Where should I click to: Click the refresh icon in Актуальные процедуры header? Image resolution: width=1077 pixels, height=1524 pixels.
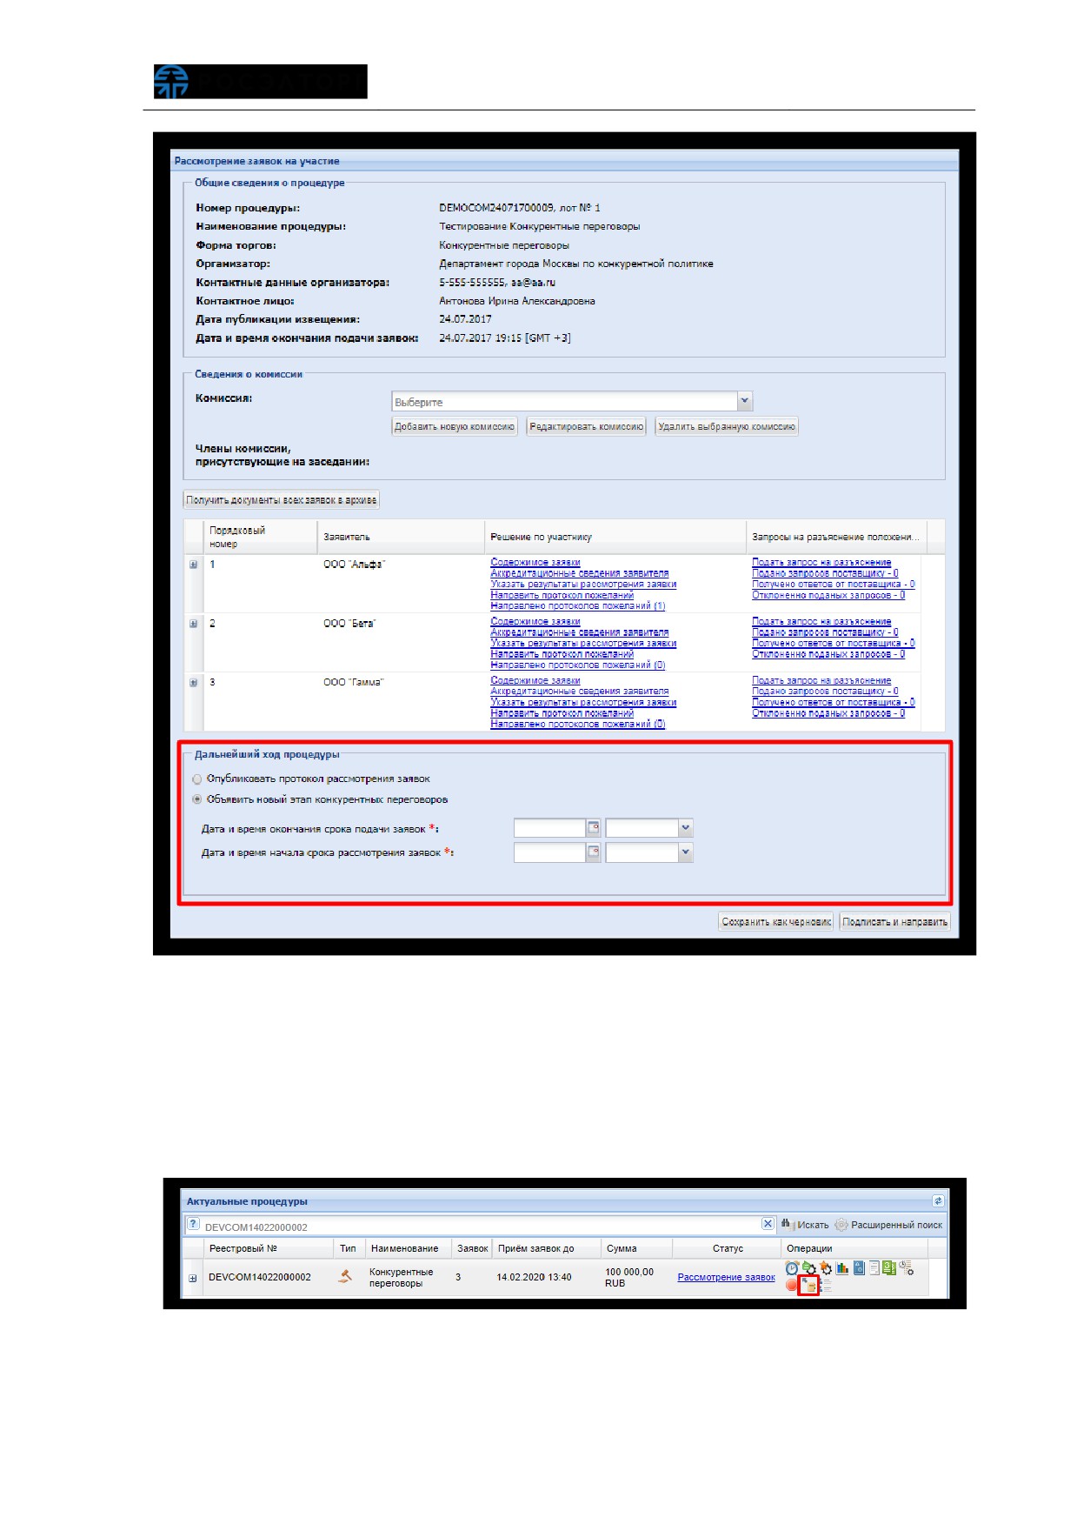click(938, 1200)
